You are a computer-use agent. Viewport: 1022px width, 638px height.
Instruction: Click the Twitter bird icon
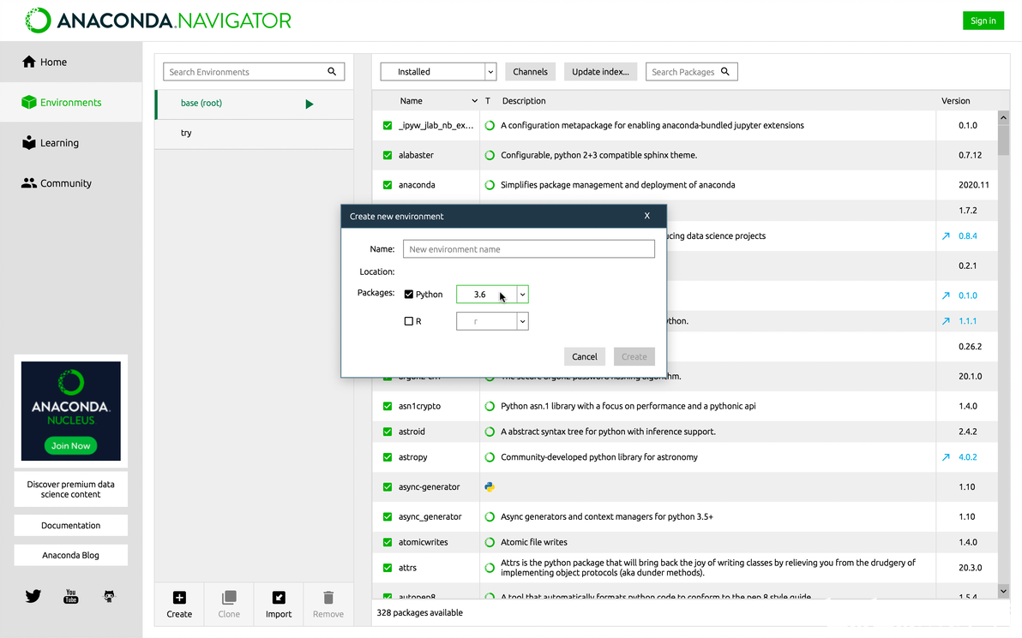(33, 596)
